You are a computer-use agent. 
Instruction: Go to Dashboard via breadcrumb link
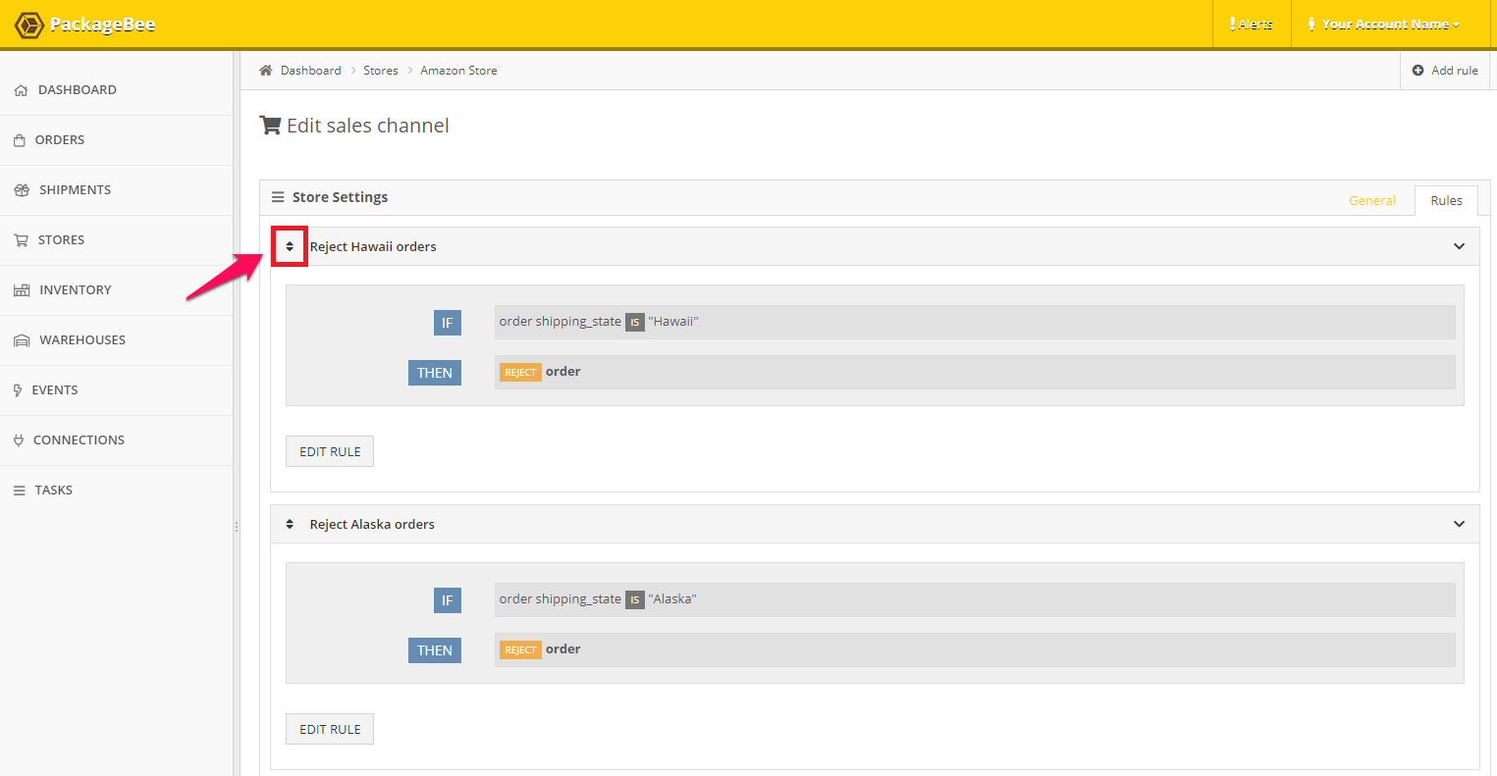coord(310,71)
